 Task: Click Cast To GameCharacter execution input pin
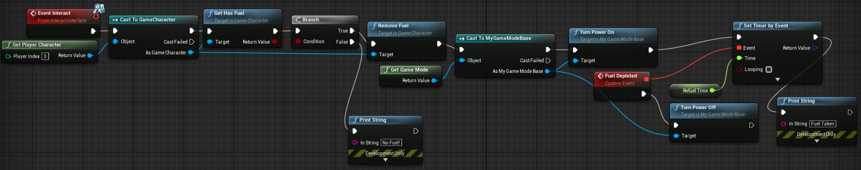click(115, 31)
